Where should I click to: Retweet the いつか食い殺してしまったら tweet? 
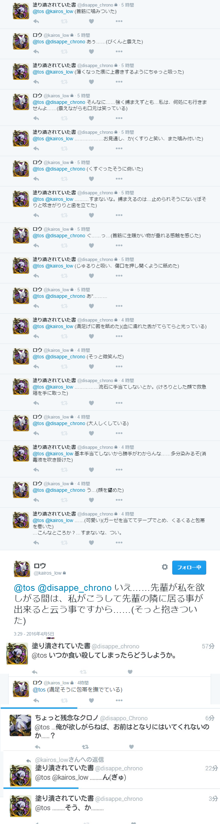pos(83,672)
